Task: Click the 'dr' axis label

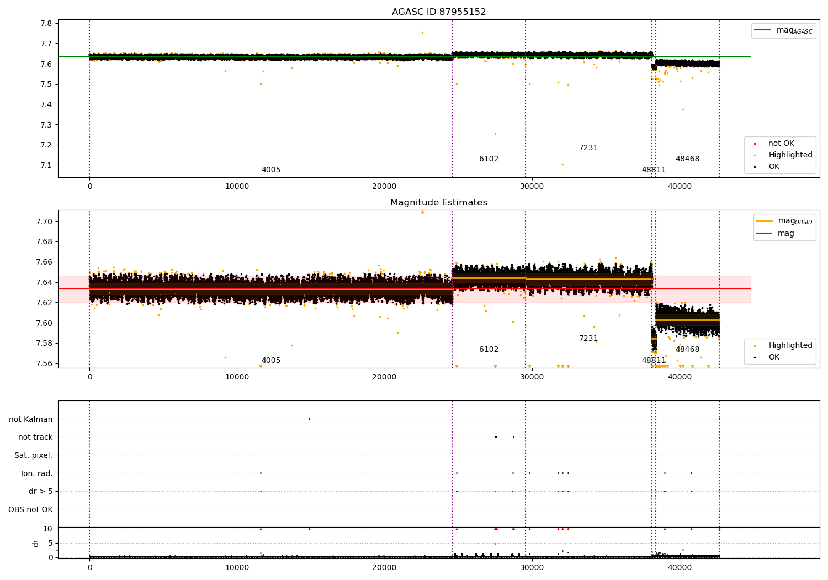Action: point(36,543)
